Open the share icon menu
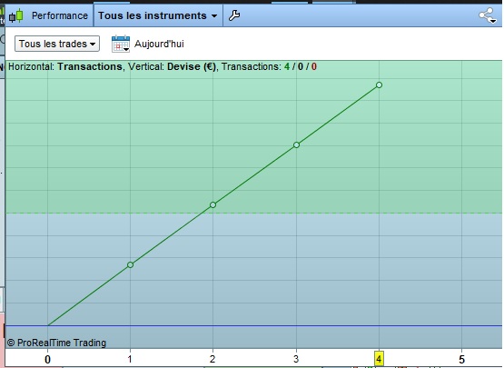 tap(488, 15)
